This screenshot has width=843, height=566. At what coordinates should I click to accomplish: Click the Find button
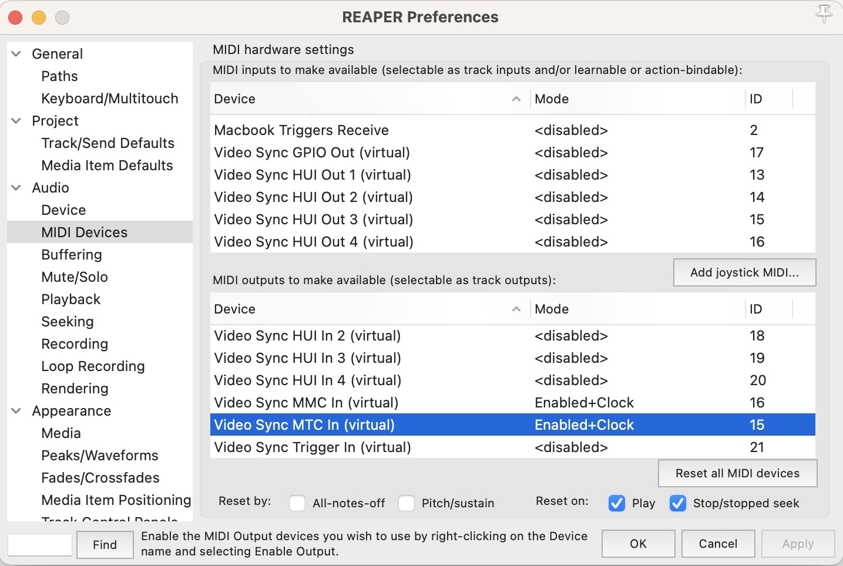click(105, 545)
